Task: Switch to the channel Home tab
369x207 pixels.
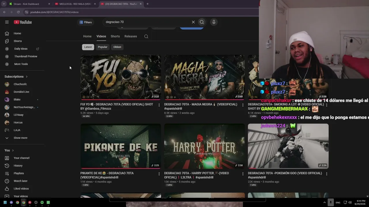Action: tap(87, 36)
